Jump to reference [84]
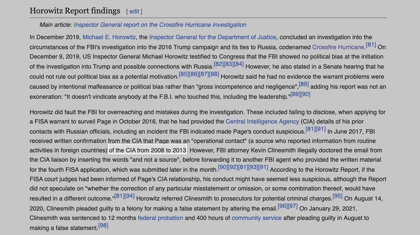The height and width of the screenshot is (235, 420). click(x=239, y=64)
